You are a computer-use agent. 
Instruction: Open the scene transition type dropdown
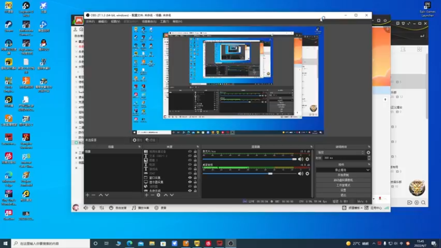[340, 153]
